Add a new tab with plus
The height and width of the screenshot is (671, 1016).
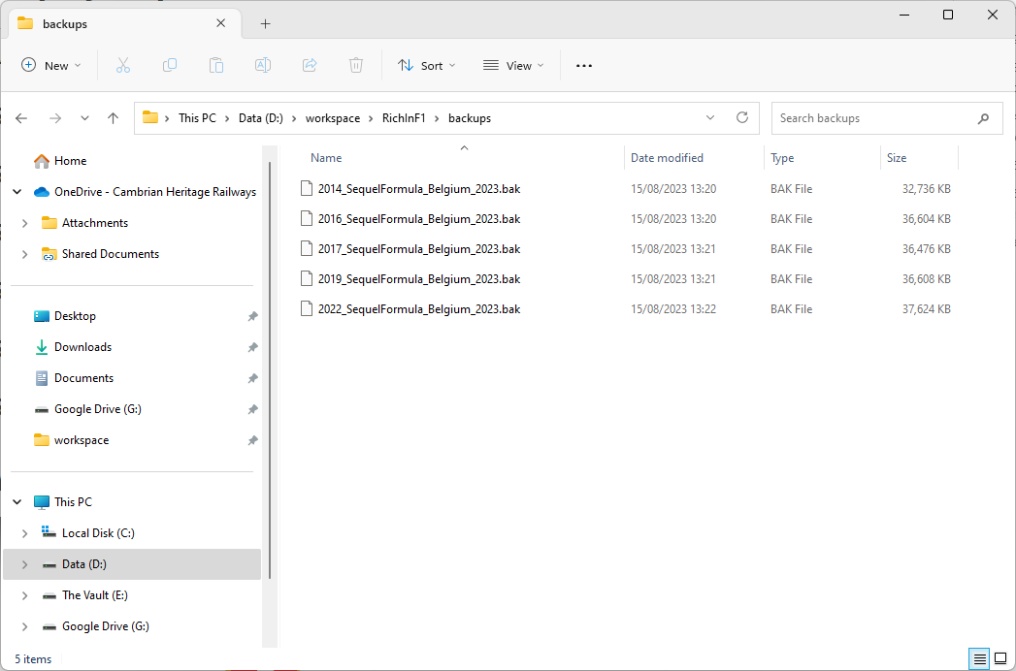[265, 24]
